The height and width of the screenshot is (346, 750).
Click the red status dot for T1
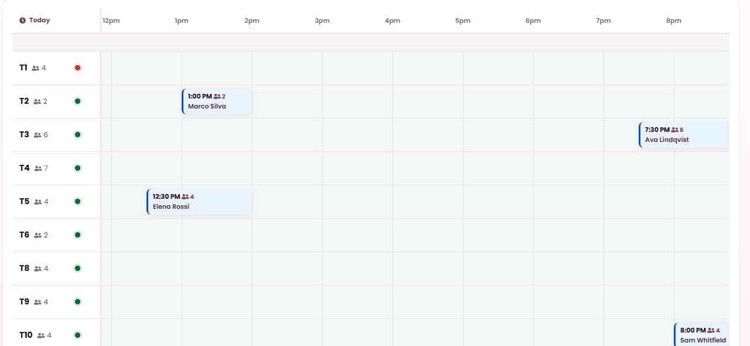tap(77, 68)
